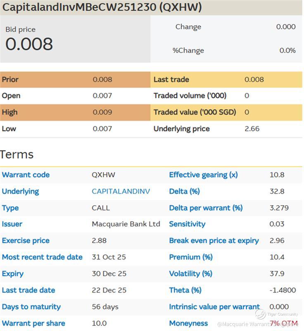Click the Last trade row

(171, 79)
